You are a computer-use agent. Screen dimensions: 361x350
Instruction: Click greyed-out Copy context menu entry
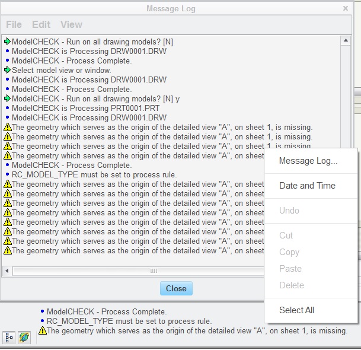point(289,252)
